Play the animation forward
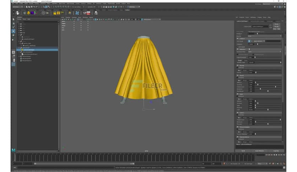The height and width of the screenshot is (172, 297). click(x=276, y=155)
